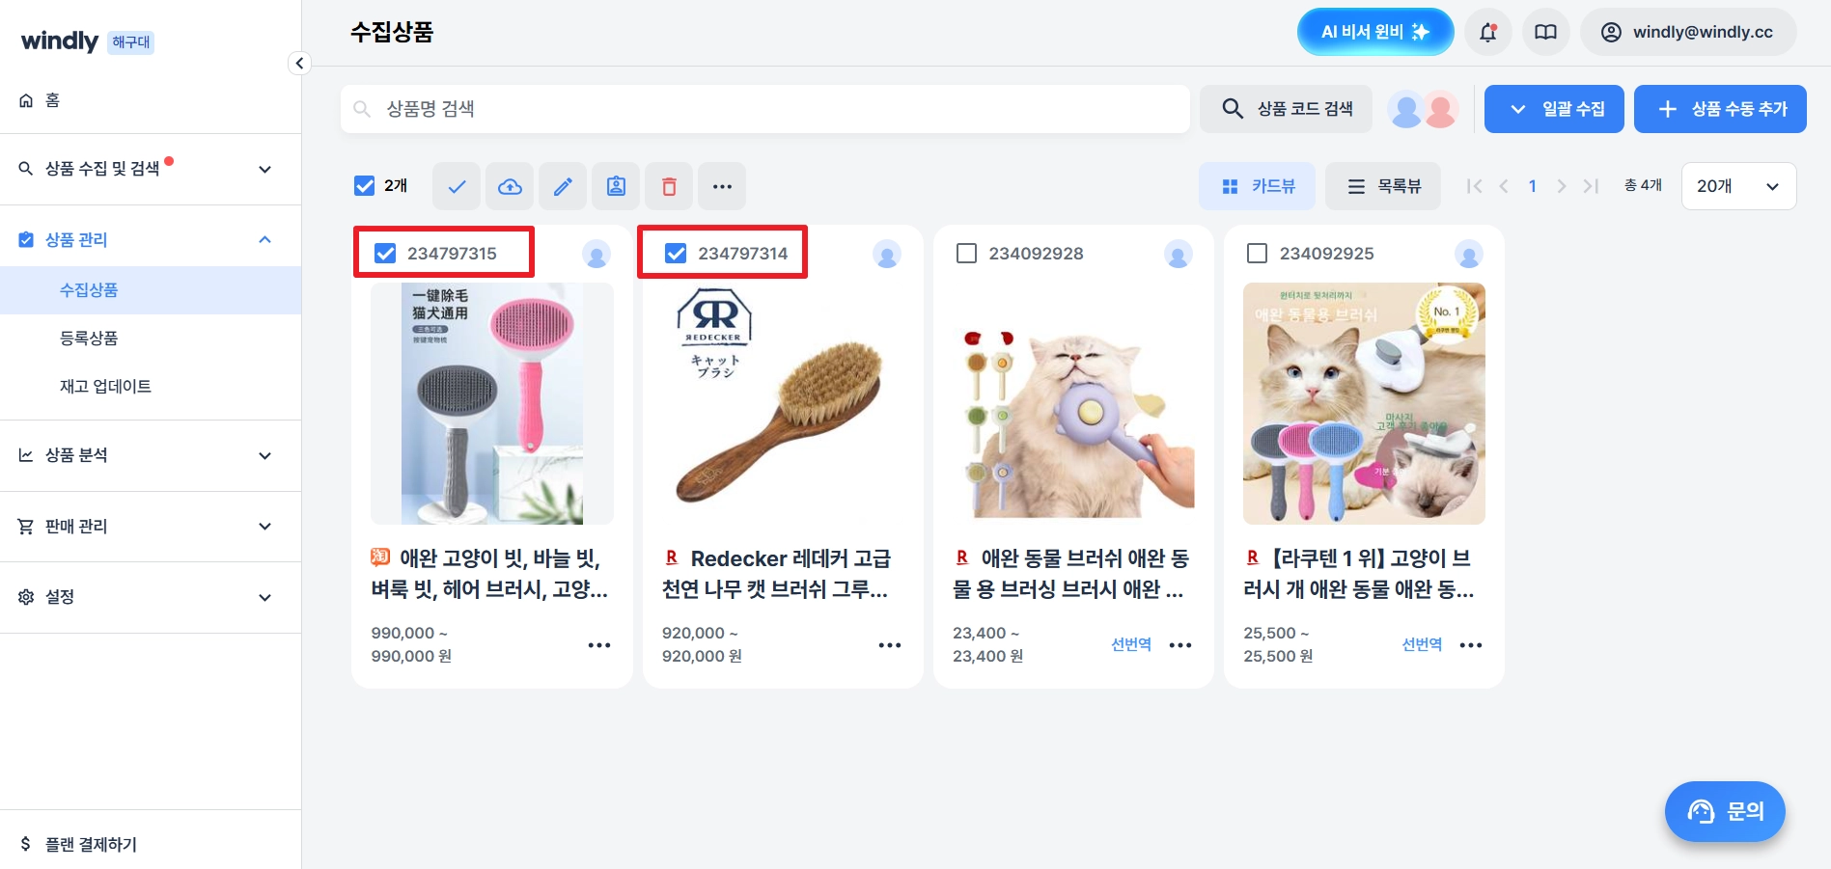Open the No. 1 cat brush thumbnail
1831x869 pixels.
(x=1364, y=403)
